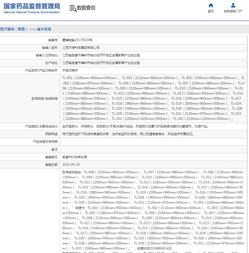
Task: Click the description beginning 由床面部分、床架部分
Action: point(136,126)
